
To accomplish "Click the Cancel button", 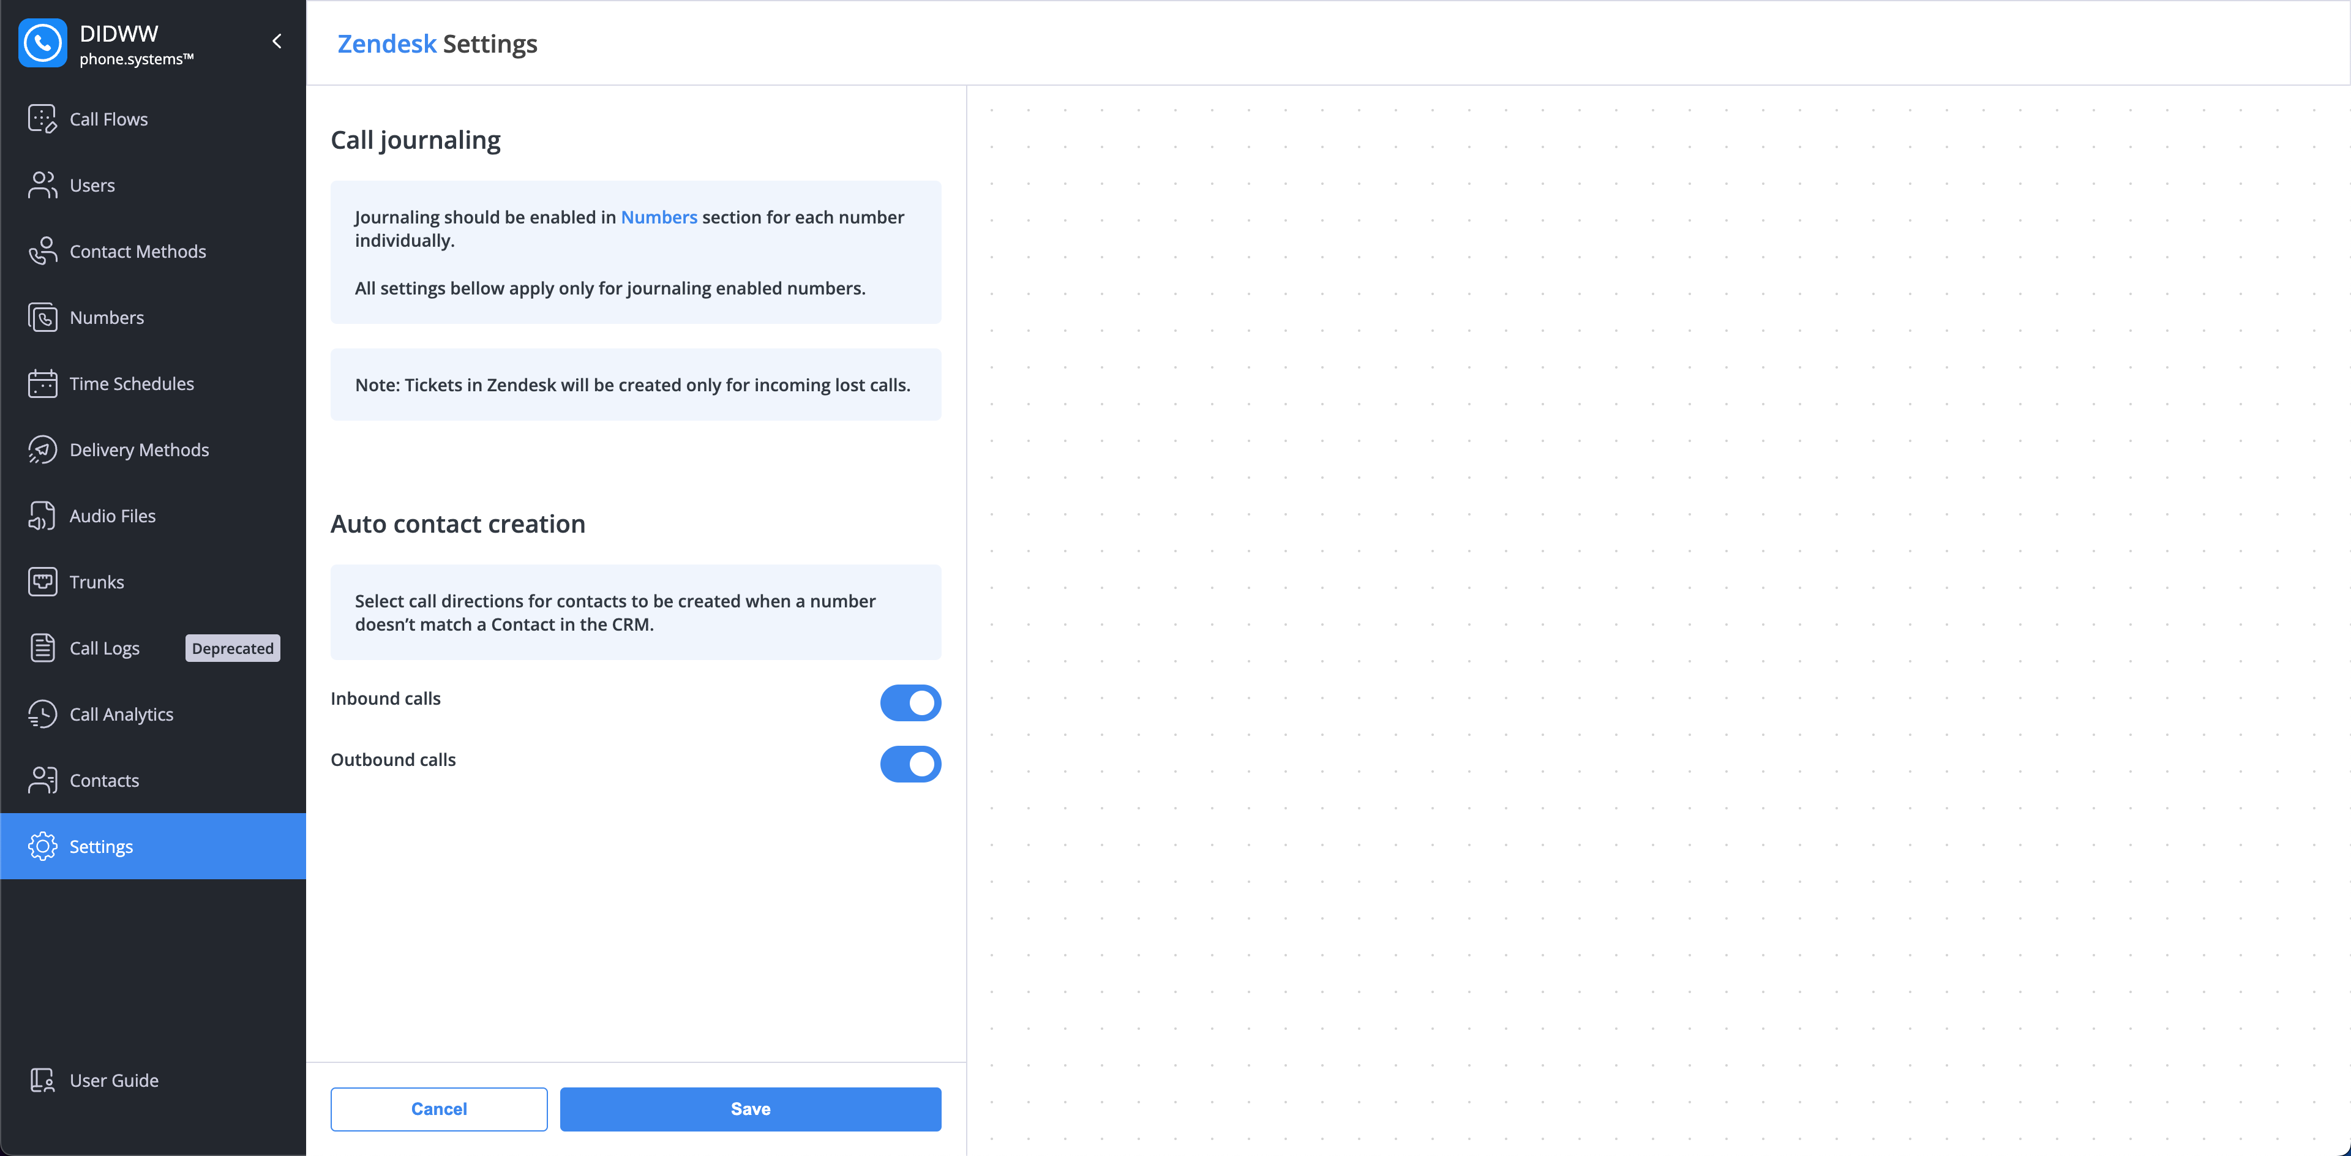I will (x=439, y=1109).
